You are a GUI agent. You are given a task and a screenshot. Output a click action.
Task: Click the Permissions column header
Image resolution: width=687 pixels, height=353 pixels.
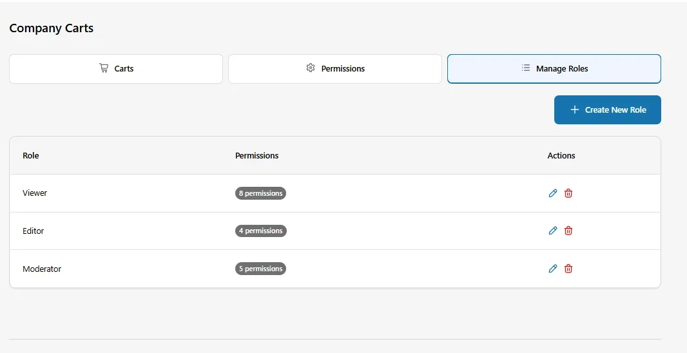(256, 155)
